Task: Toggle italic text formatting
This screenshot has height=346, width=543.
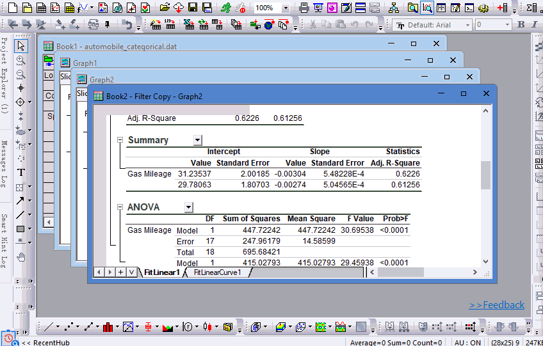Action: point(535,25)
